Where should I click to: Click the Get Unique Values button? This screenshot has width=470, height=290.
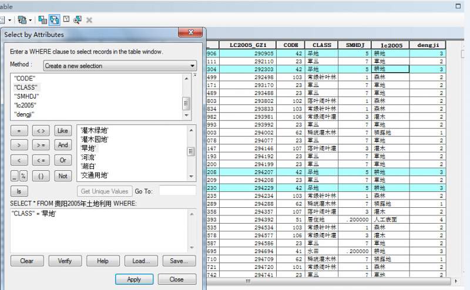point(105,191)
